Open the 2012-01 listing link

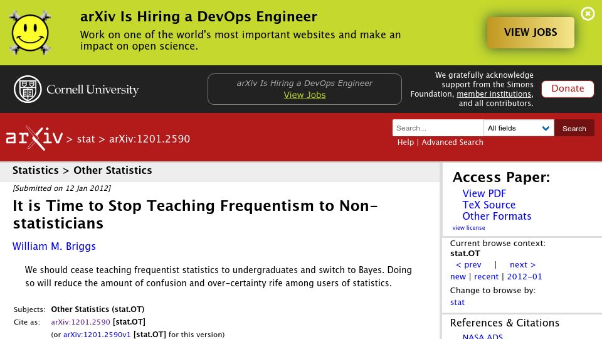click(524, 276)
